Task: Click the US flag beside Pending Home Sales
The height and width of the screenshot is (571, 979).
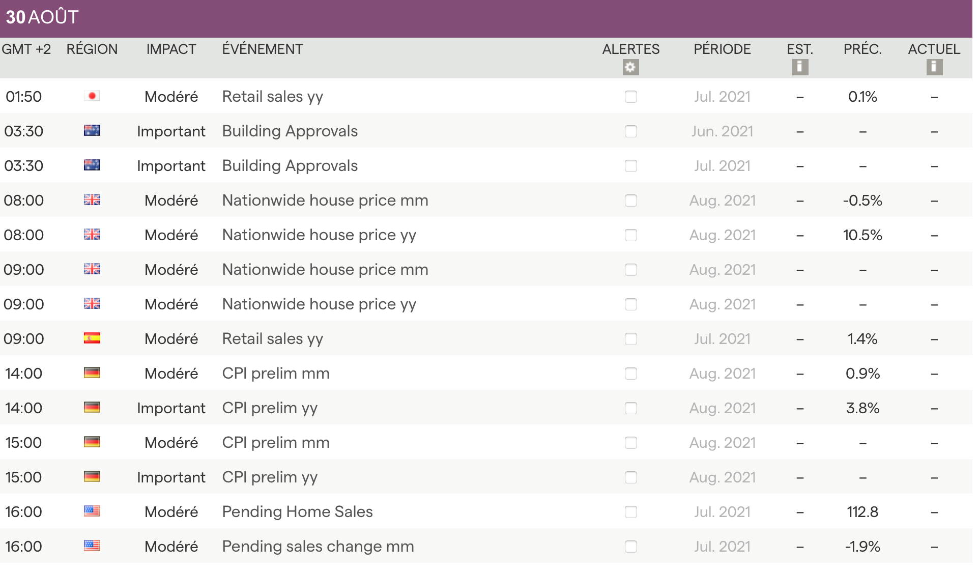Action: 92,511
